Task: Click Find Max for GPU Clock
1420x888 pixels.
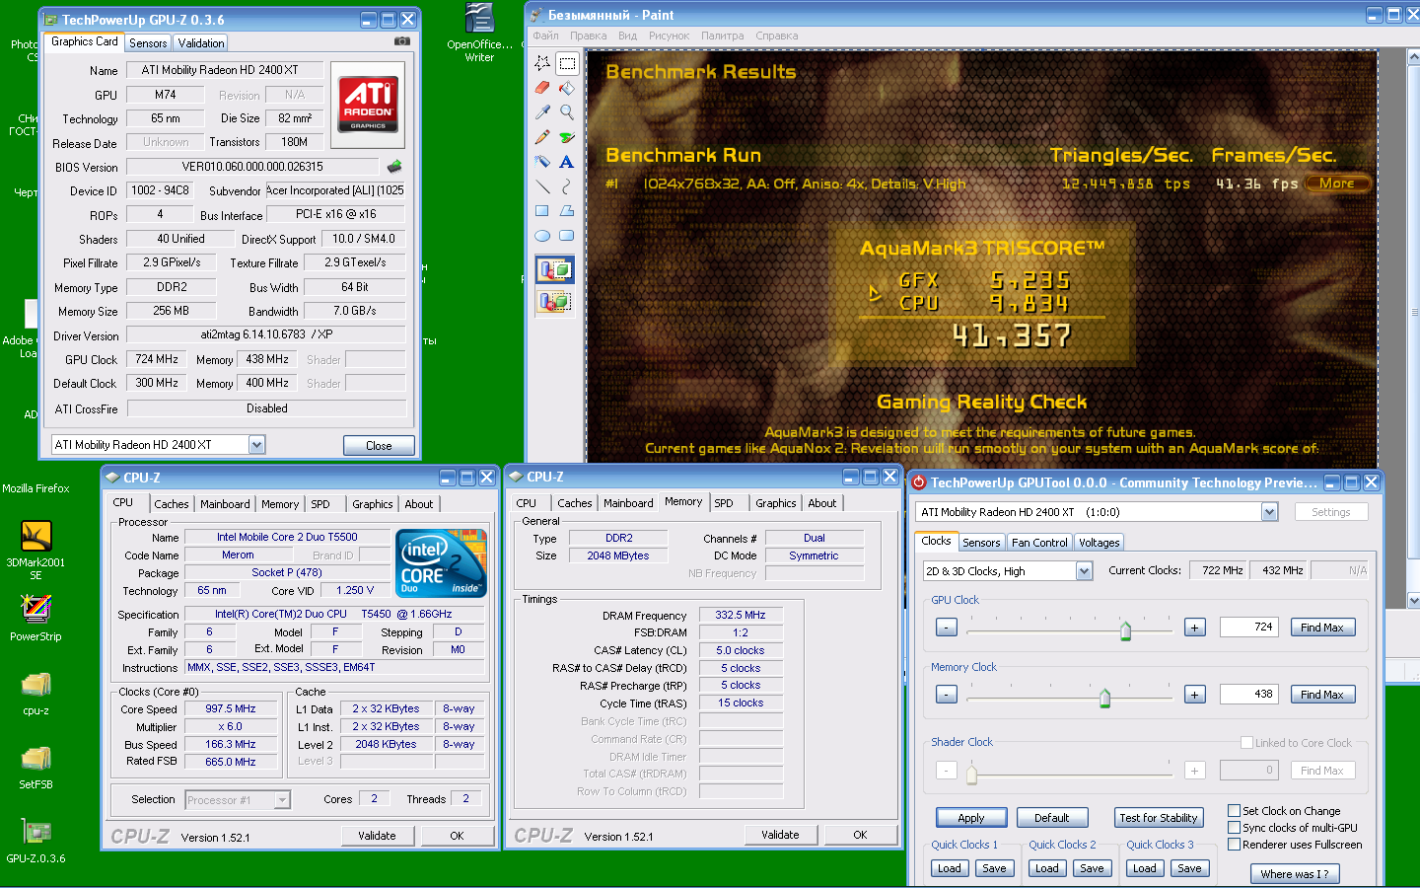Action: [1322, 628]
